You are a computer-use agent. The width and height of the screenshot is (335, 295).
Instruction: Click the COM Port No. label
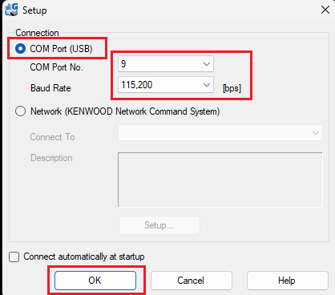point(57,67)
